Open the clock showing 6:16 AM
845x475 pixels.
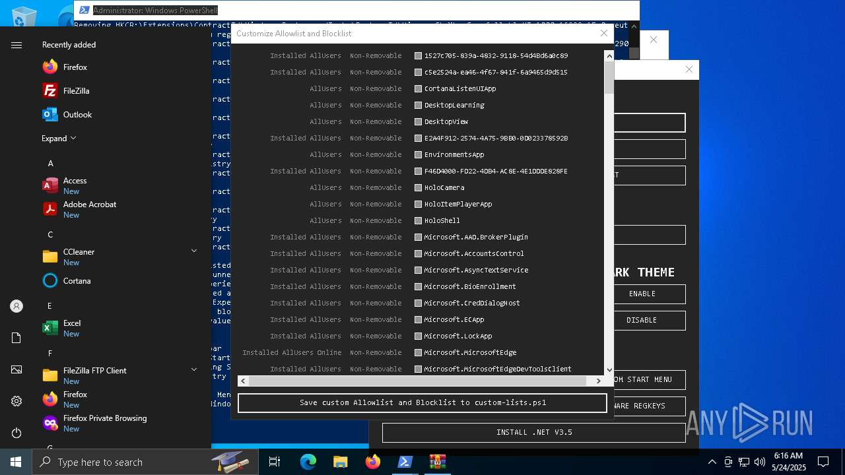(x=788, y=462)
